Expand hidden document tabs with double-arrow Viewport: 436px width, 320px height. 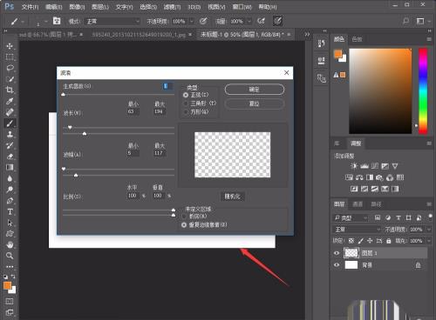307,34
